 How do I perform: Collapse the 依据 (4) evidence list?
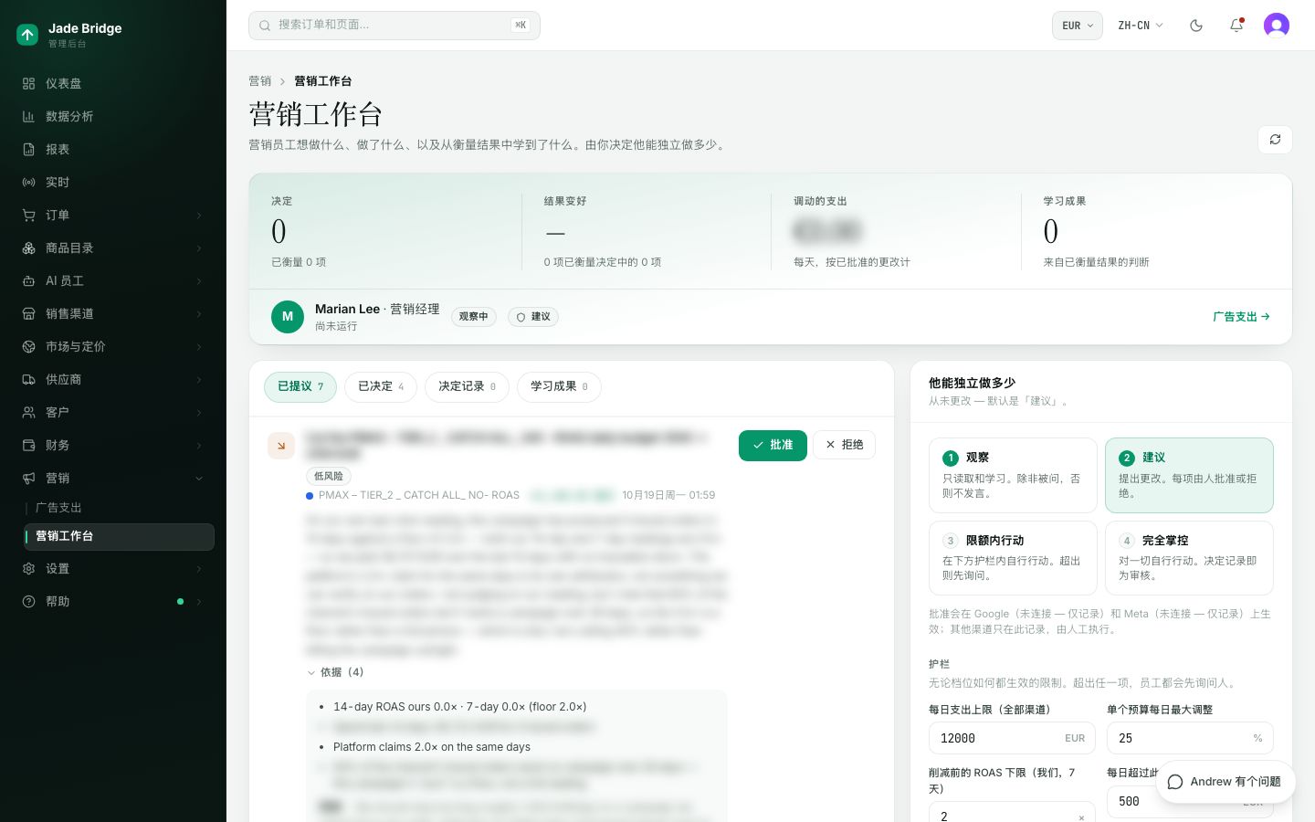coord(335,672)
